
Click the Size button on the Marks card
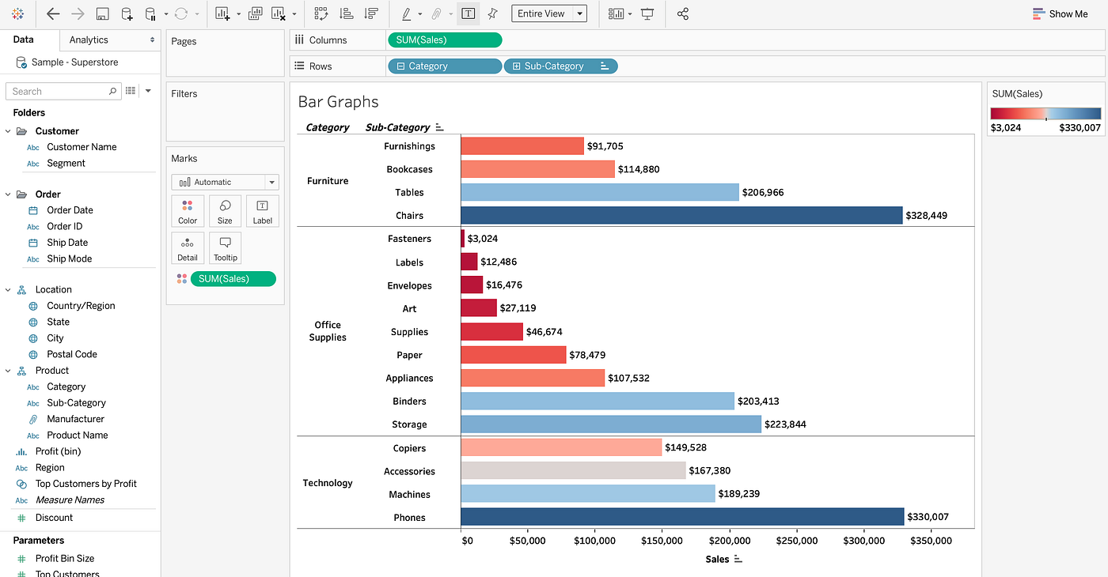[x=225, y=210]
